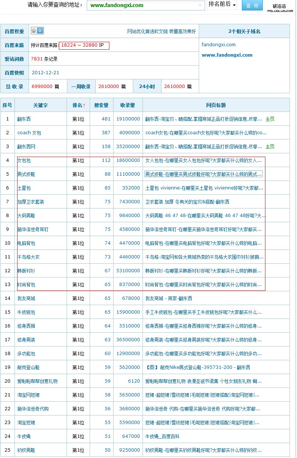Open the fandongxi.com subdomain link
Screen dimensions: 297x458
coord(218,45)
